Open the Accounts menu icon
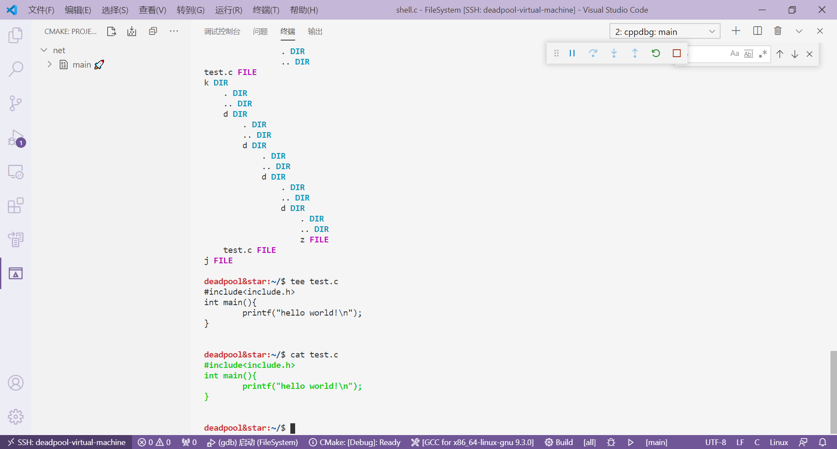Image resolution: width=837 pixels, height=449 pixels. coord(16,383)
